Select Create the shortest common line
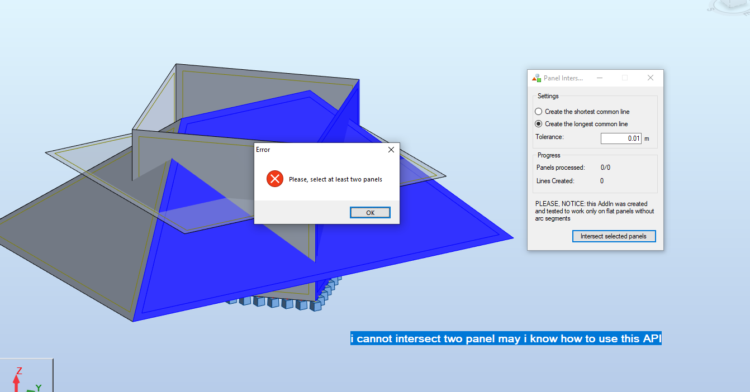 538,111
